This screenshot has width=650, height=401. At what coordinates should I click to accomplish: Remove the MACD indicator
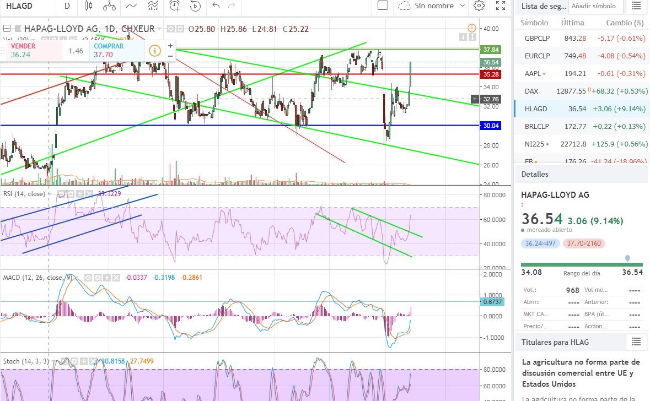(x=116, y=278)
